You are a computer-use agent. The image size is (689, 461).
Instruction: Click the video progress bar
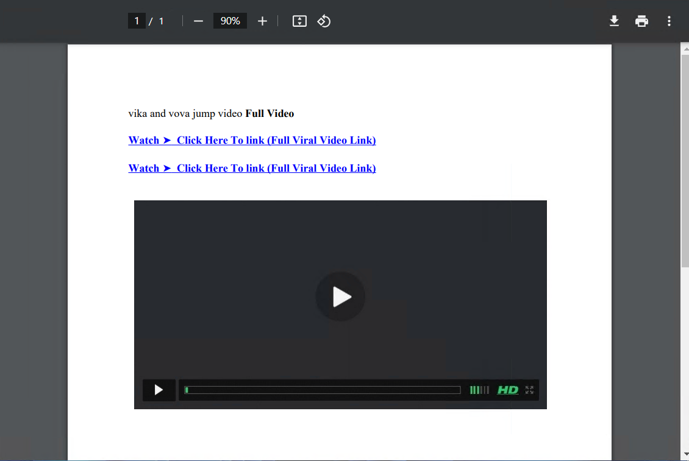(x=323, y=390)
